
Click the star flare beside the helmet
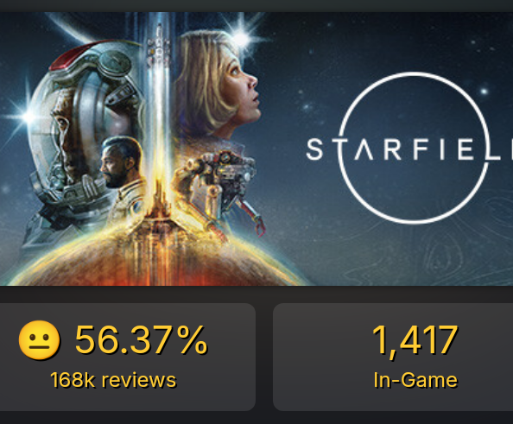pos(28,117)
